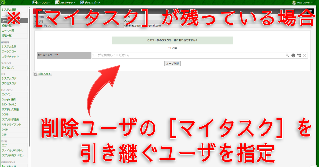The image size is (319, 167).
Task: Open 組織一覧 in the sidebar
Action: [14, 26]
